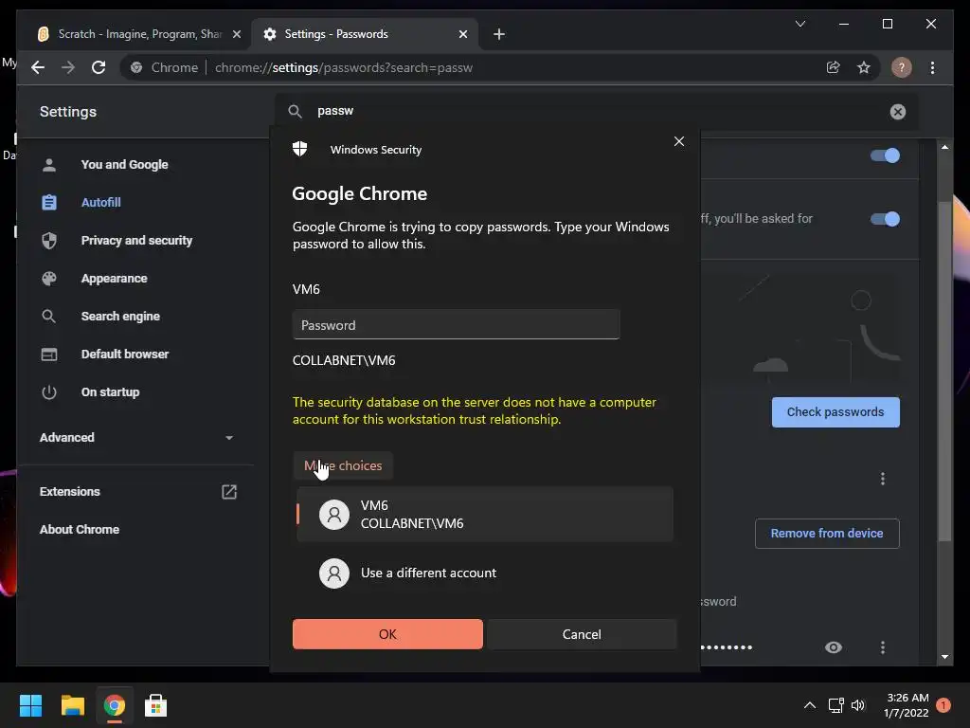This screenshot has width=970, height=728.
Task: Click the volume speaker tray icon
Action: tap(858, 705)
